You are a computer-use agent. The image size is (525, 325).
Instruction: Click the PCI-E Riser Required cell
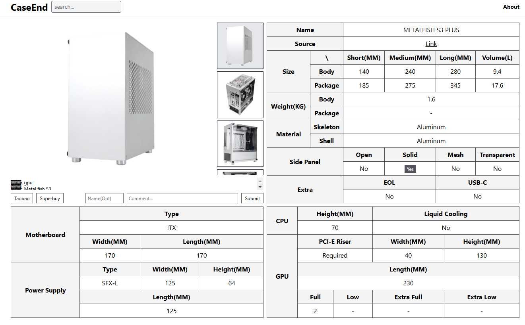pos(335,255)
